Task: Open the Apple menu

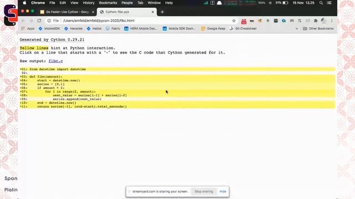Action: tap(24, 3)
